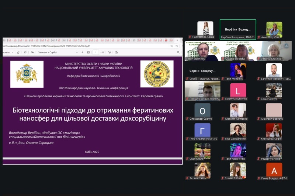Click the browser address bar with PDF path
The image size is (295, 196).
click(74, 46)
